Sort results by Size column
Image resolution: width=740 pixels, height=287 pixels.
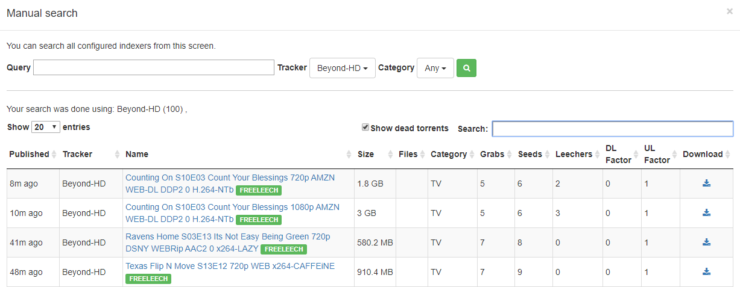pyautogui.click(x=375, y=155)
